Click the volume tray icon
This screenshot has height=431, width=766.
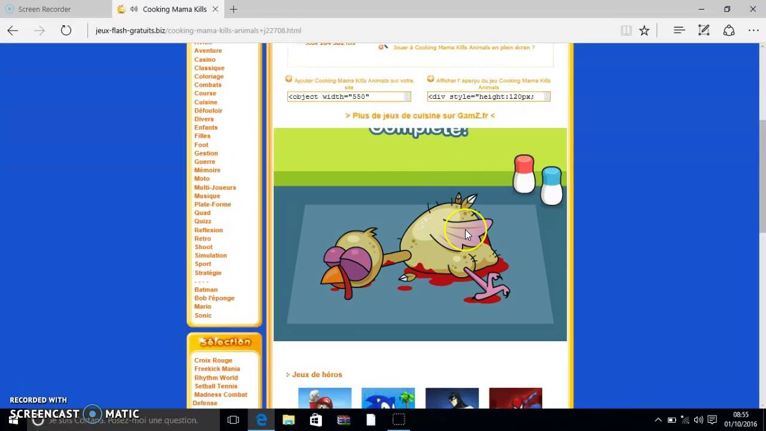pyautogui.click(x=698, y=420)
